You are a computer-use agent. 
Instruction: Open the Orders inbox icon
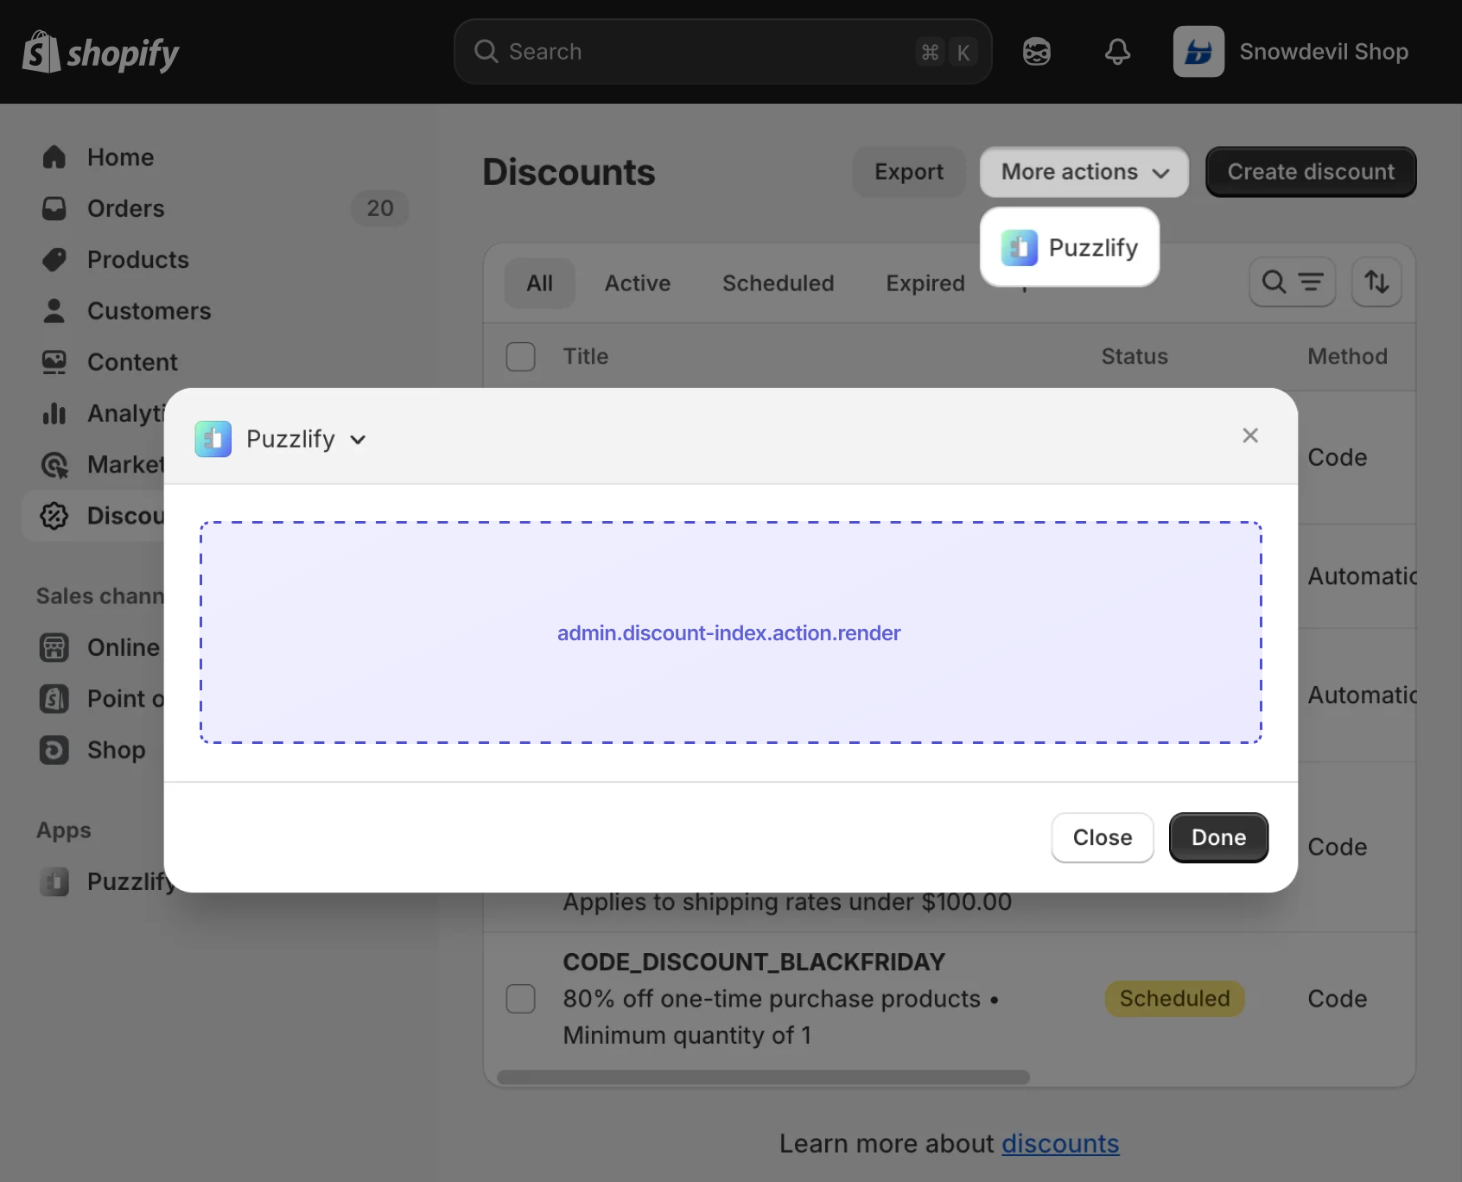click(54, 208)
